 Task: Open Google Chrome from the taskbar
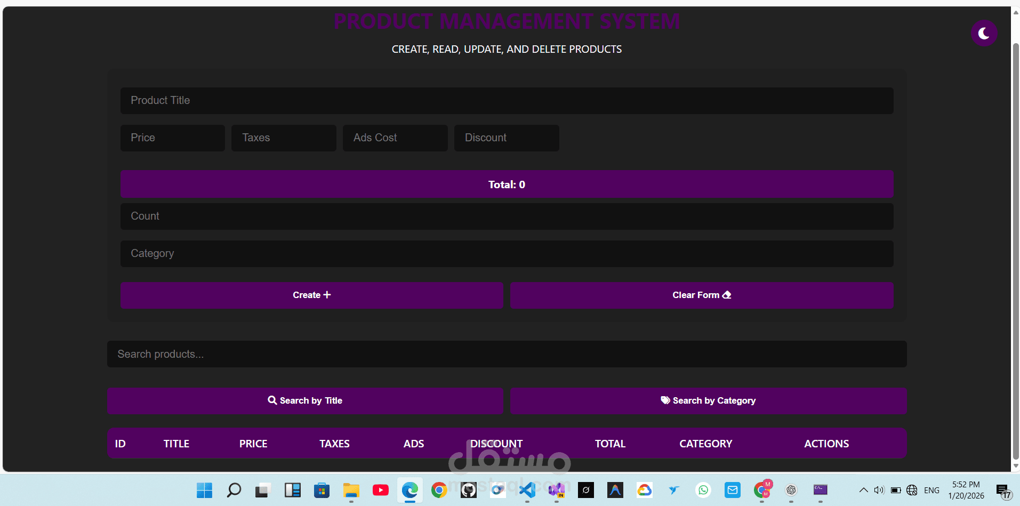[x=439, y=490]
